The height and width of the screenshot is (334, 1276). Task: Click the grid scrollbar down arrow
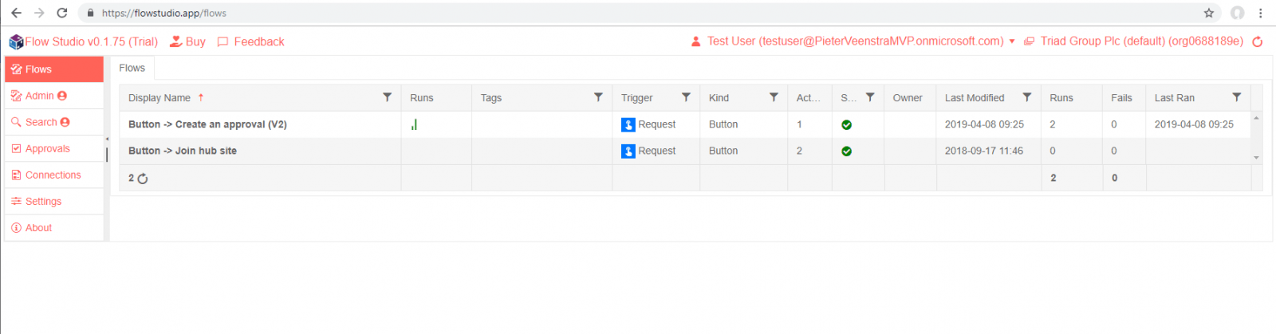coord(1257,158)
